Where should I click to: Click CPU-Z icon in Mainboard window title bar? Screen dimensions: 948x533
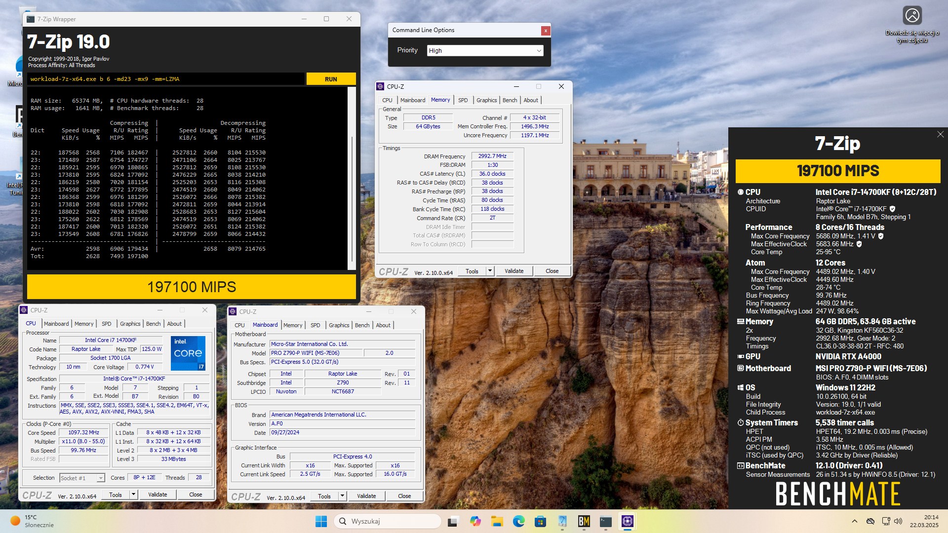coord(233,311)
